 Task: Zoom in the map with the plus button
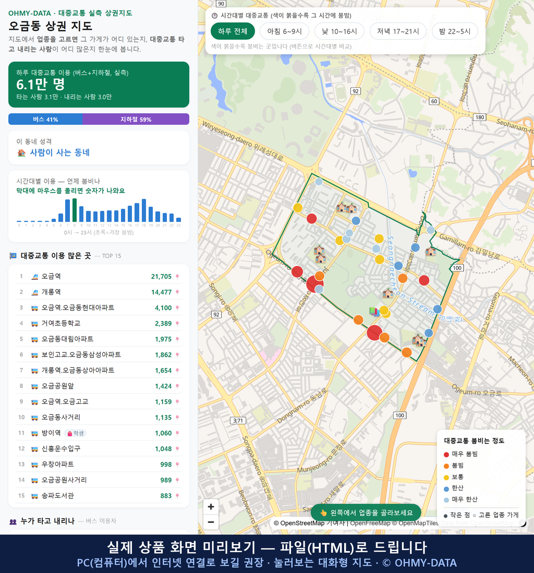[x=211, y=507]
